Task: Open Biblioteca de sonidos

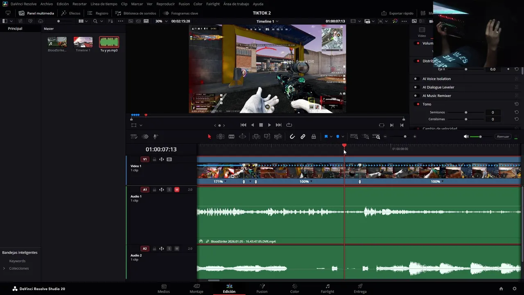Action: click(136, 13)
